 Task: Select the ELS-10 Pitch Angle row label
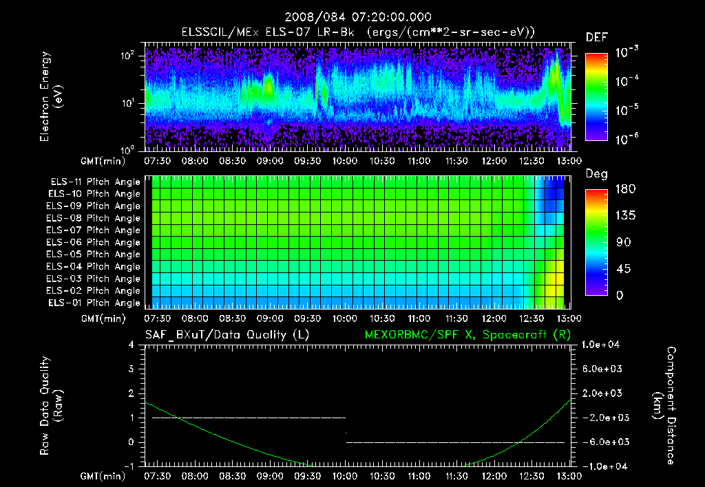(x=94, y=194)
